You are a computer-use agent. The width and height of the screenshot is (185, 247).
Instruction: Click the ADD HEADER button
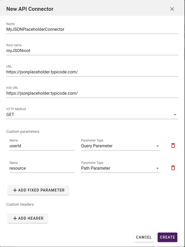(27, 218)
